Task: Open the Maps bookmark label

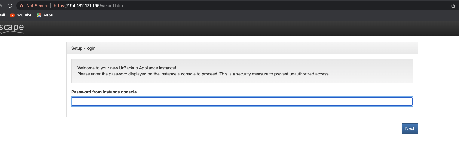Action: pyautogui.click(x=48, y=15)
